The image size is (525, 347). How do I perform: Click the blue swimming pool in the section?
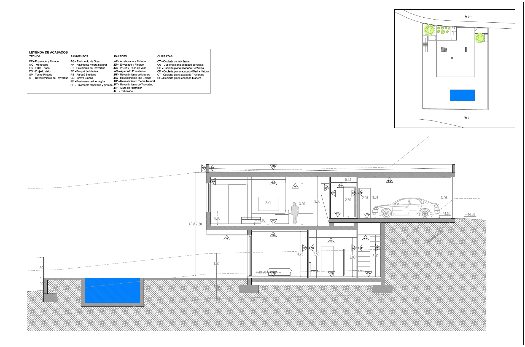[112, 290]
